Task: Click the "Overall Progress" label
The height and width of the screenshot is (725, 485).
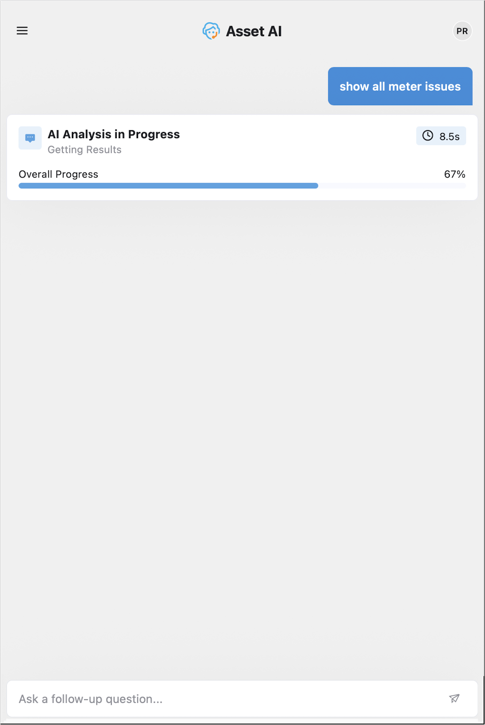Action: 59,174
